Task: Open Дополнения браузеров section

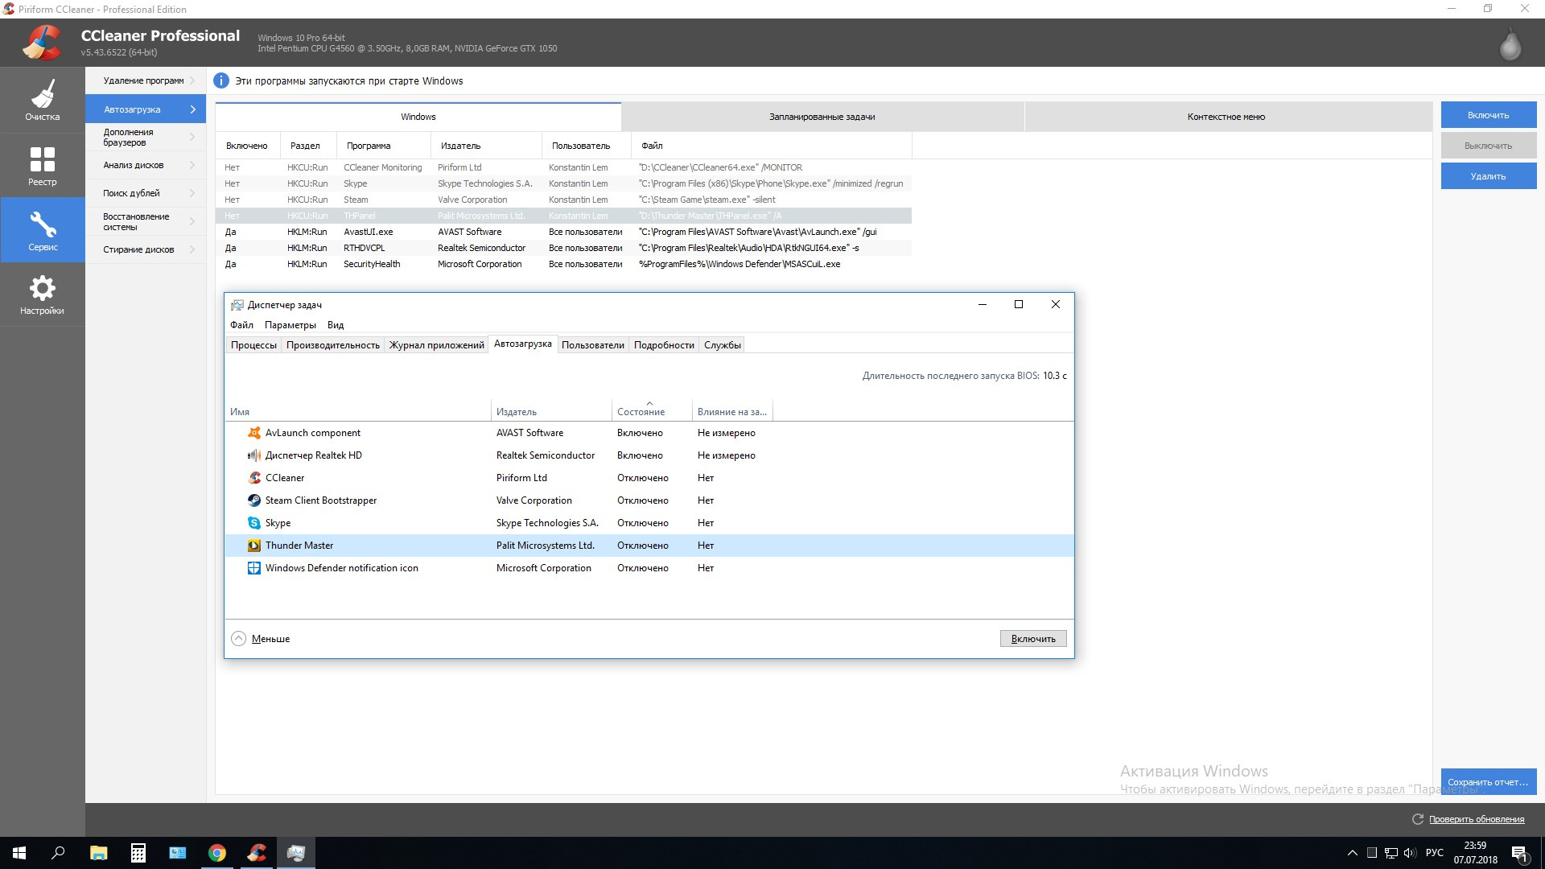Action: tap(146, 138)
